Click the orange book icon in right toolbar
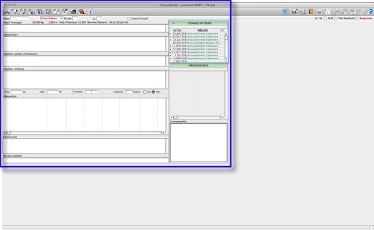The image size is (374, 230). (x=311, y=12)
